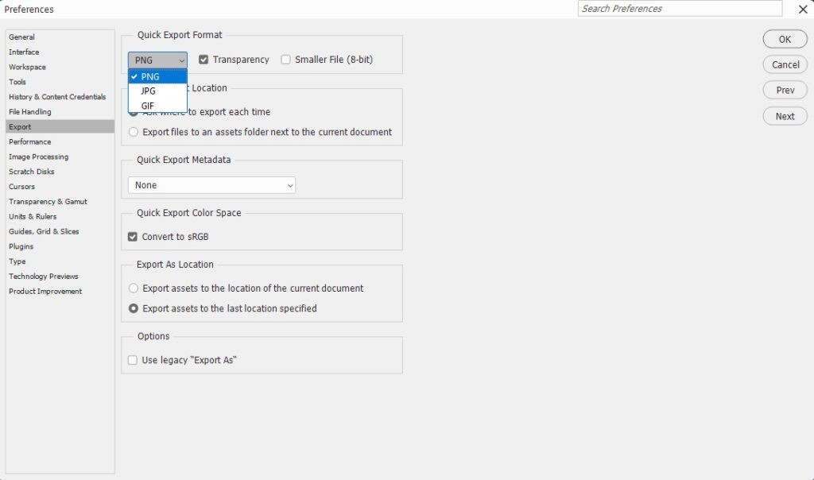This screenshot has width=814, height=480.
Task: Choose GIF as the quick export format
Action: point(147,105)
